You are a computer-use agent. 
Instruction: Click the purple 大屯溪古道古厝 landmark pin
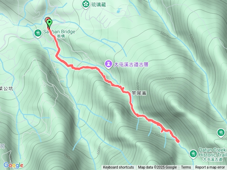pyautogui.click(x=109, y=64)
